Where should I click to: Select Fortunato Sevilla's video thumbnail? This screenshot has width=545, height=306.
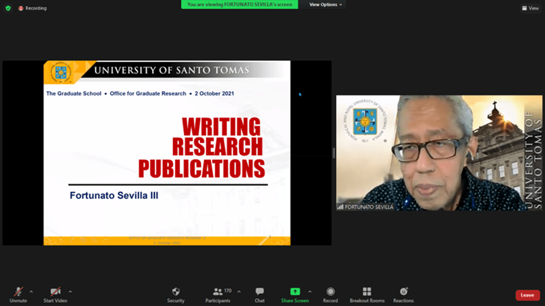pyautogui.click(x=439, y=153)
